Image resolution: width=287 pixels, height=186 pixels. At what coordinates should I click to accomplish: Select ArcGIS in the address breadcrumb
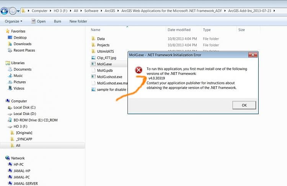pyautogui.click(x=110, y=11)
